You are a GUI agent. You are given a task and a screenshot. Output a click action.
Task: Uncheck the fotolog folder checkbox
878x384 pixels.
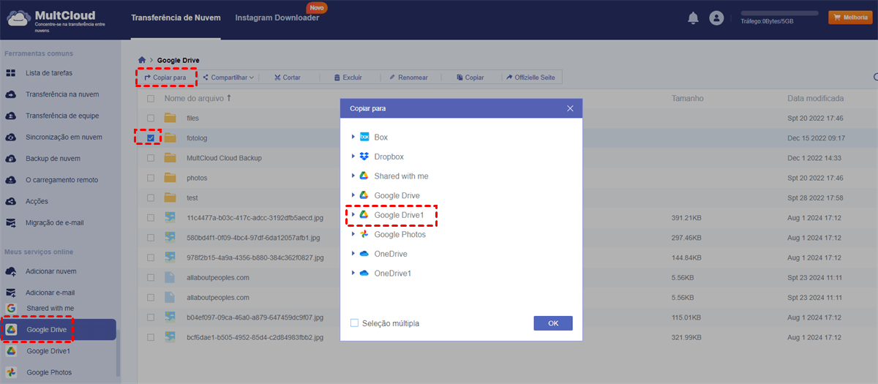tap(151, 138)
